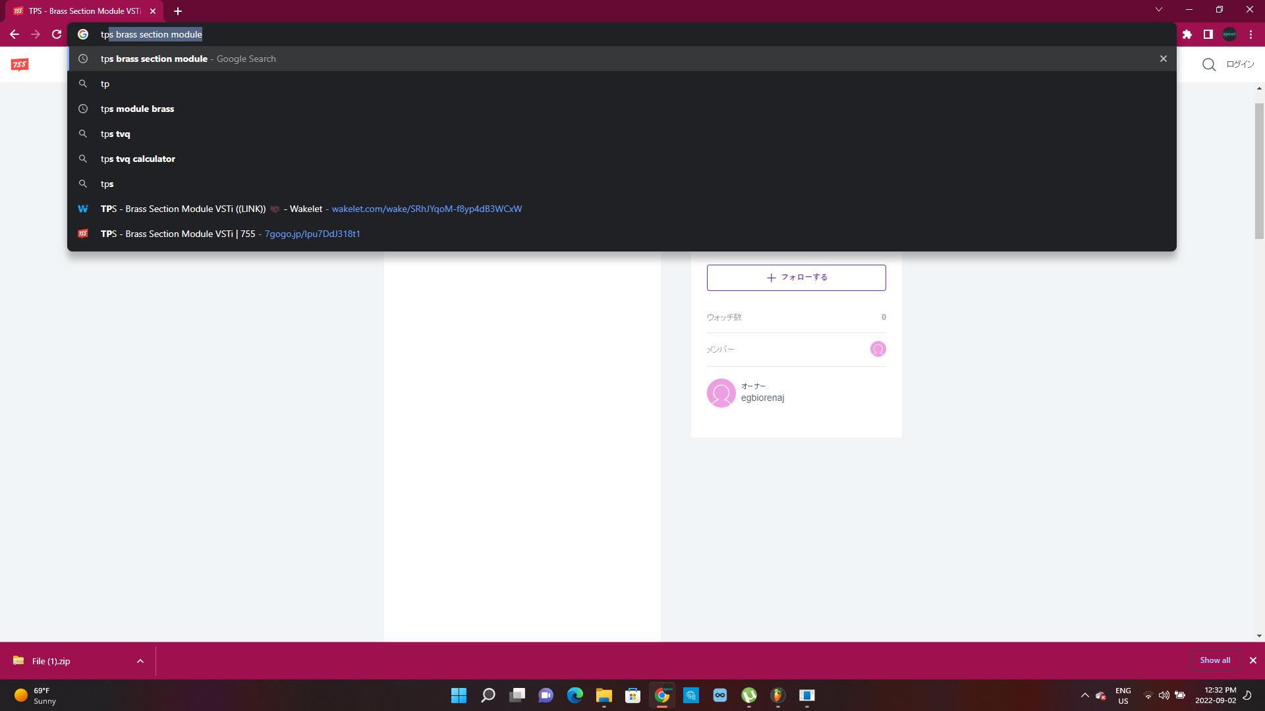Open the 755 site logo
Screen dimensions: 1265x711
pos(20,65)
